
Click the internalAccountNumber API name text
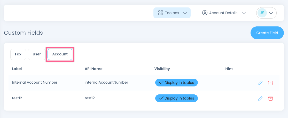[x=106, y=82]
